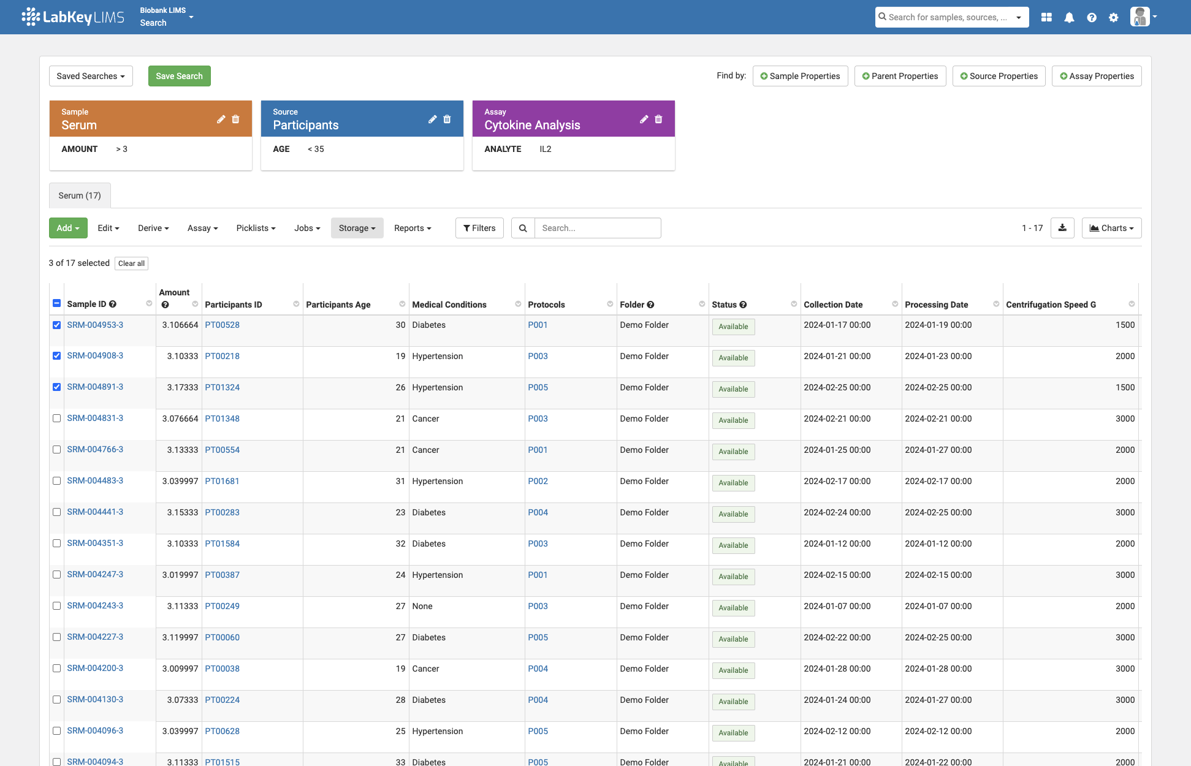1191x766 pixels.
Task: Open the help question mark menu
Action: coord(1092,17)
